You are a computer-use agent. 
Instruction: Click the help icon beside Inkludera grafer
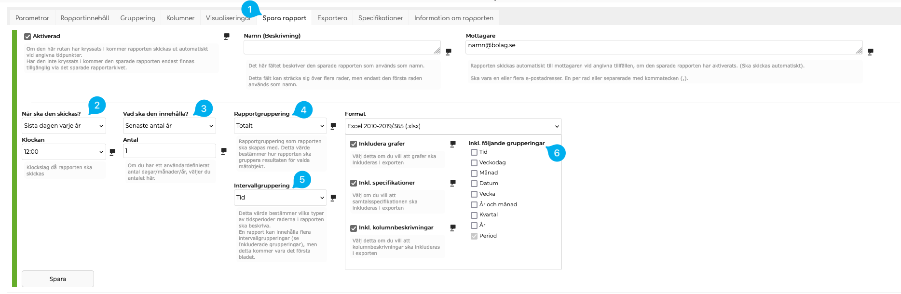(x=453, y=144)
